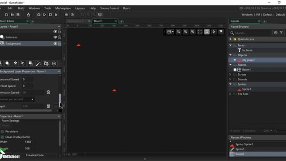Create new layer folder icon
The width and height of the screenshot is (286, 161).
pos(46,64)
